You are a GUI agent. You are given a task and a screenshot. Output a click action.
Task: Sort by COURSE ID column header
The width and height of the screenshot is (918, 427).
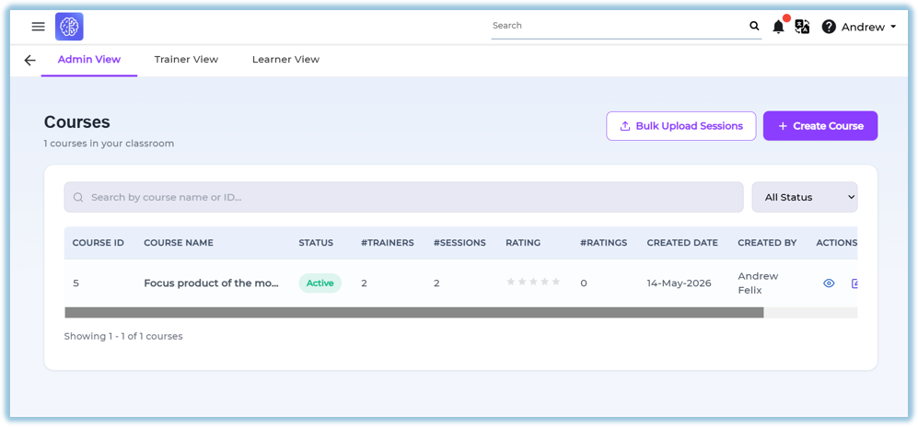point(98,243)
